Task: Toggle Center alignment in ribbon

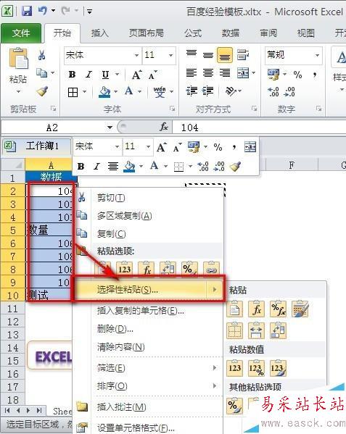Action: click(208, 73)
